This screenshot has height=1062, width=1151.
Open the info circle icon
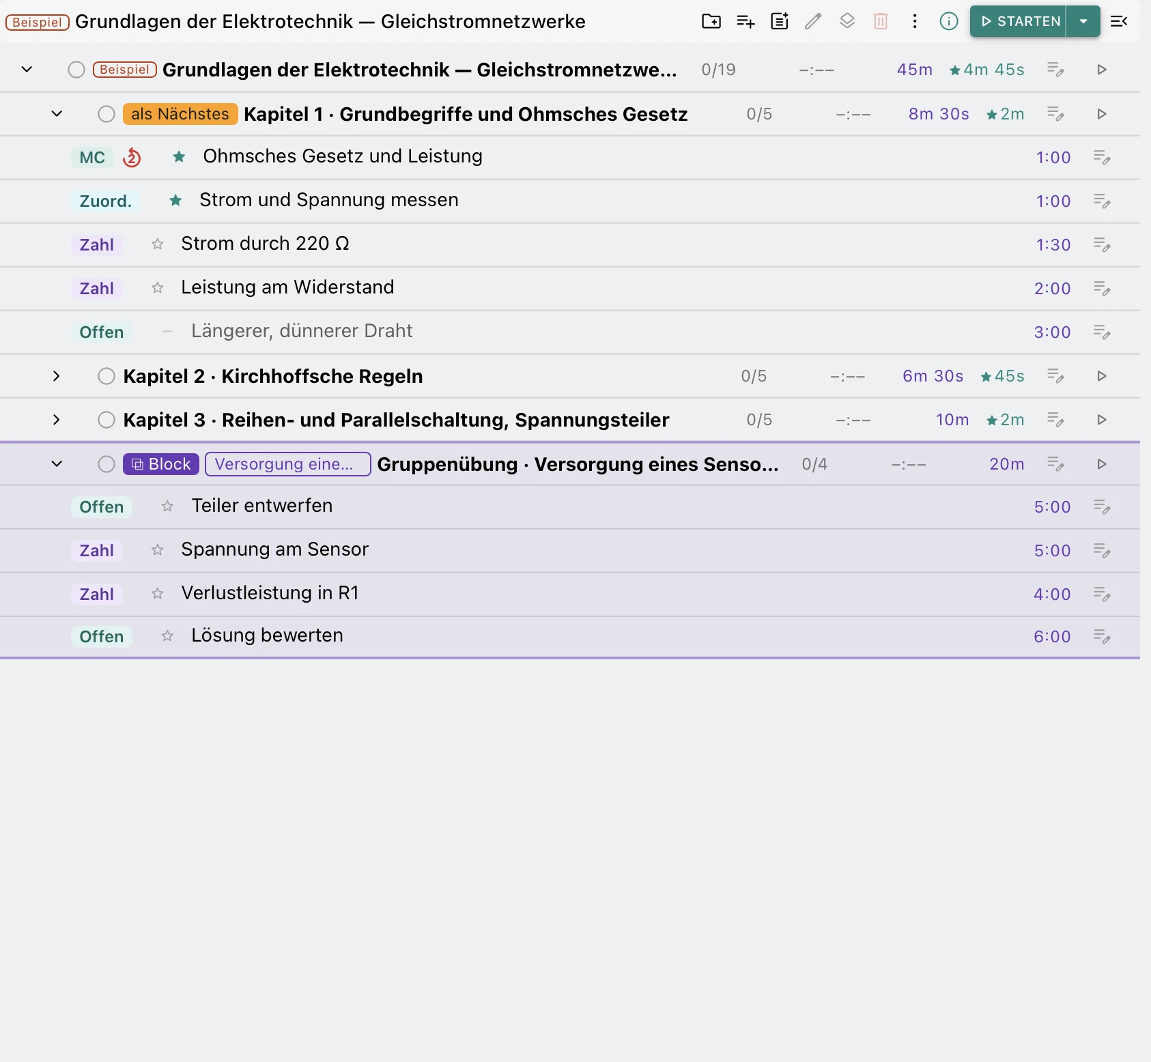click(x=948, y=21)
